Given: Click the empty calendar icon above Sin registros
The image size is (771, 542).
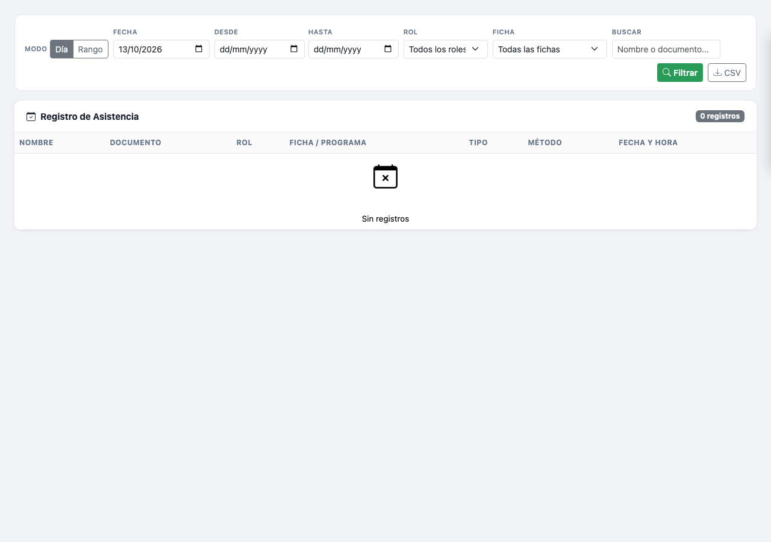Looking at the screenshot, I should point(385,176).
